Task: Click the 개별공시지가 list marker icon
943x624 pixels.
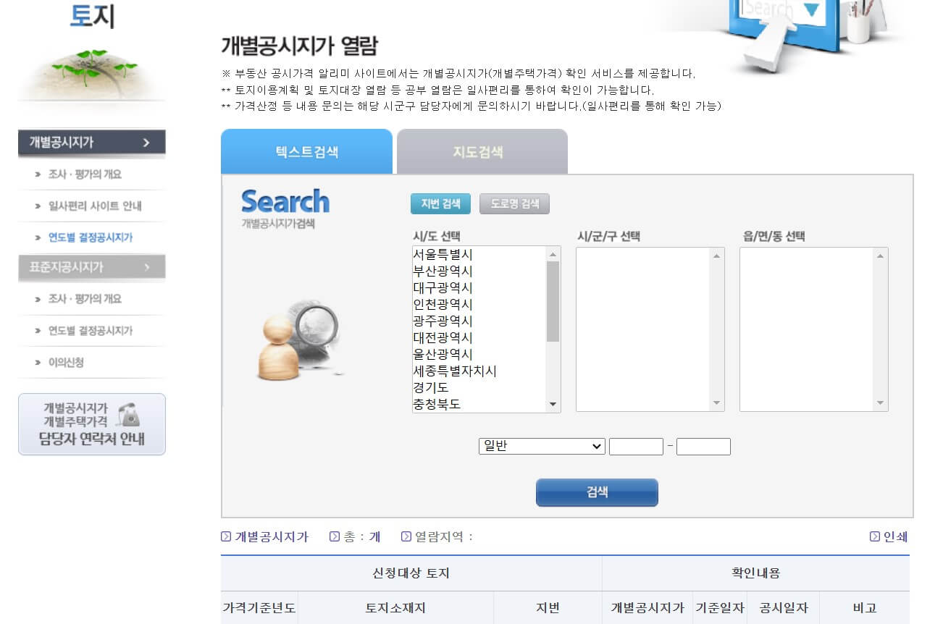Action: pyautogui.click(x=225, y=536)
